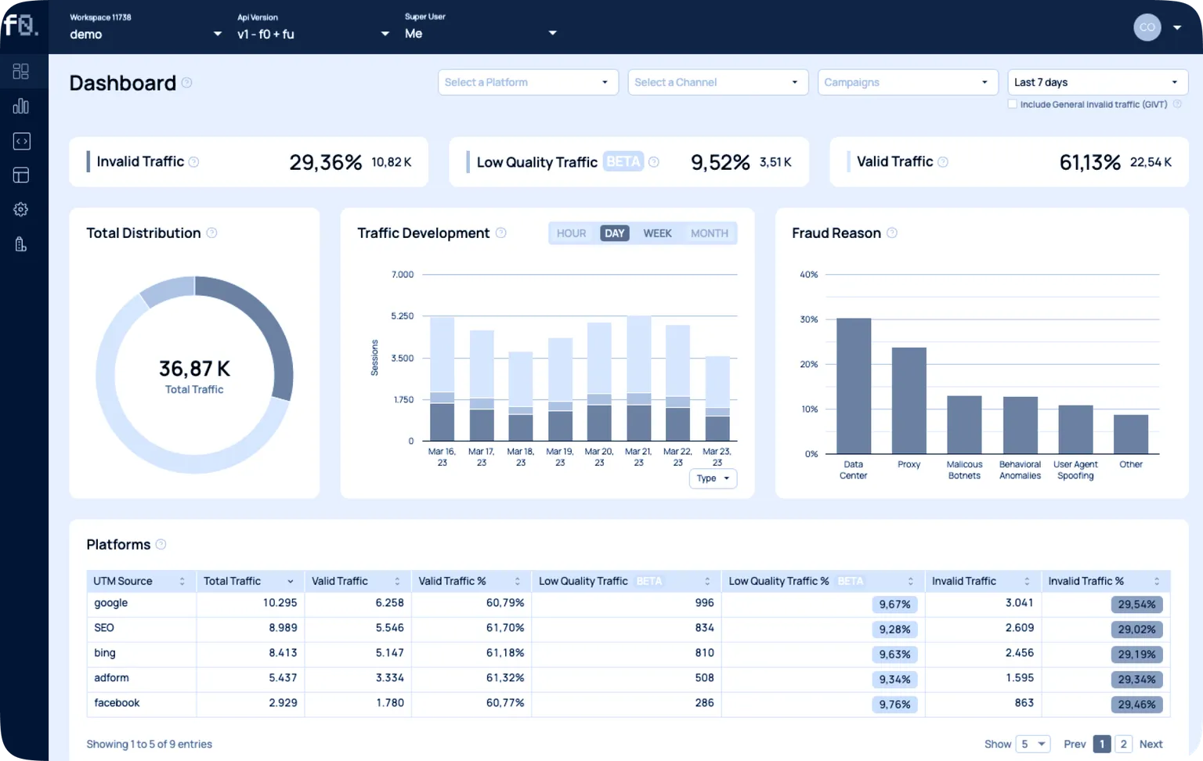Open the layout panel sidebar icon
The image size is (1203, 761).
click(21, 175)
